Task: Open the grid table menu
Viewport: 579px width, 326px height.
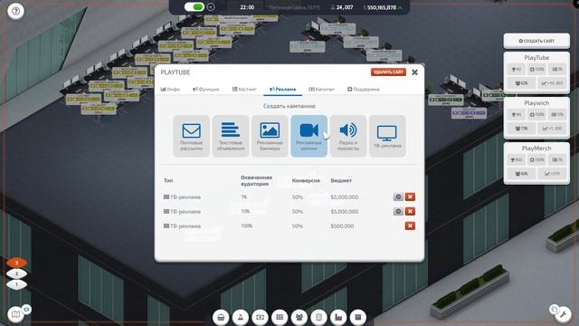Action: point(280,317)
